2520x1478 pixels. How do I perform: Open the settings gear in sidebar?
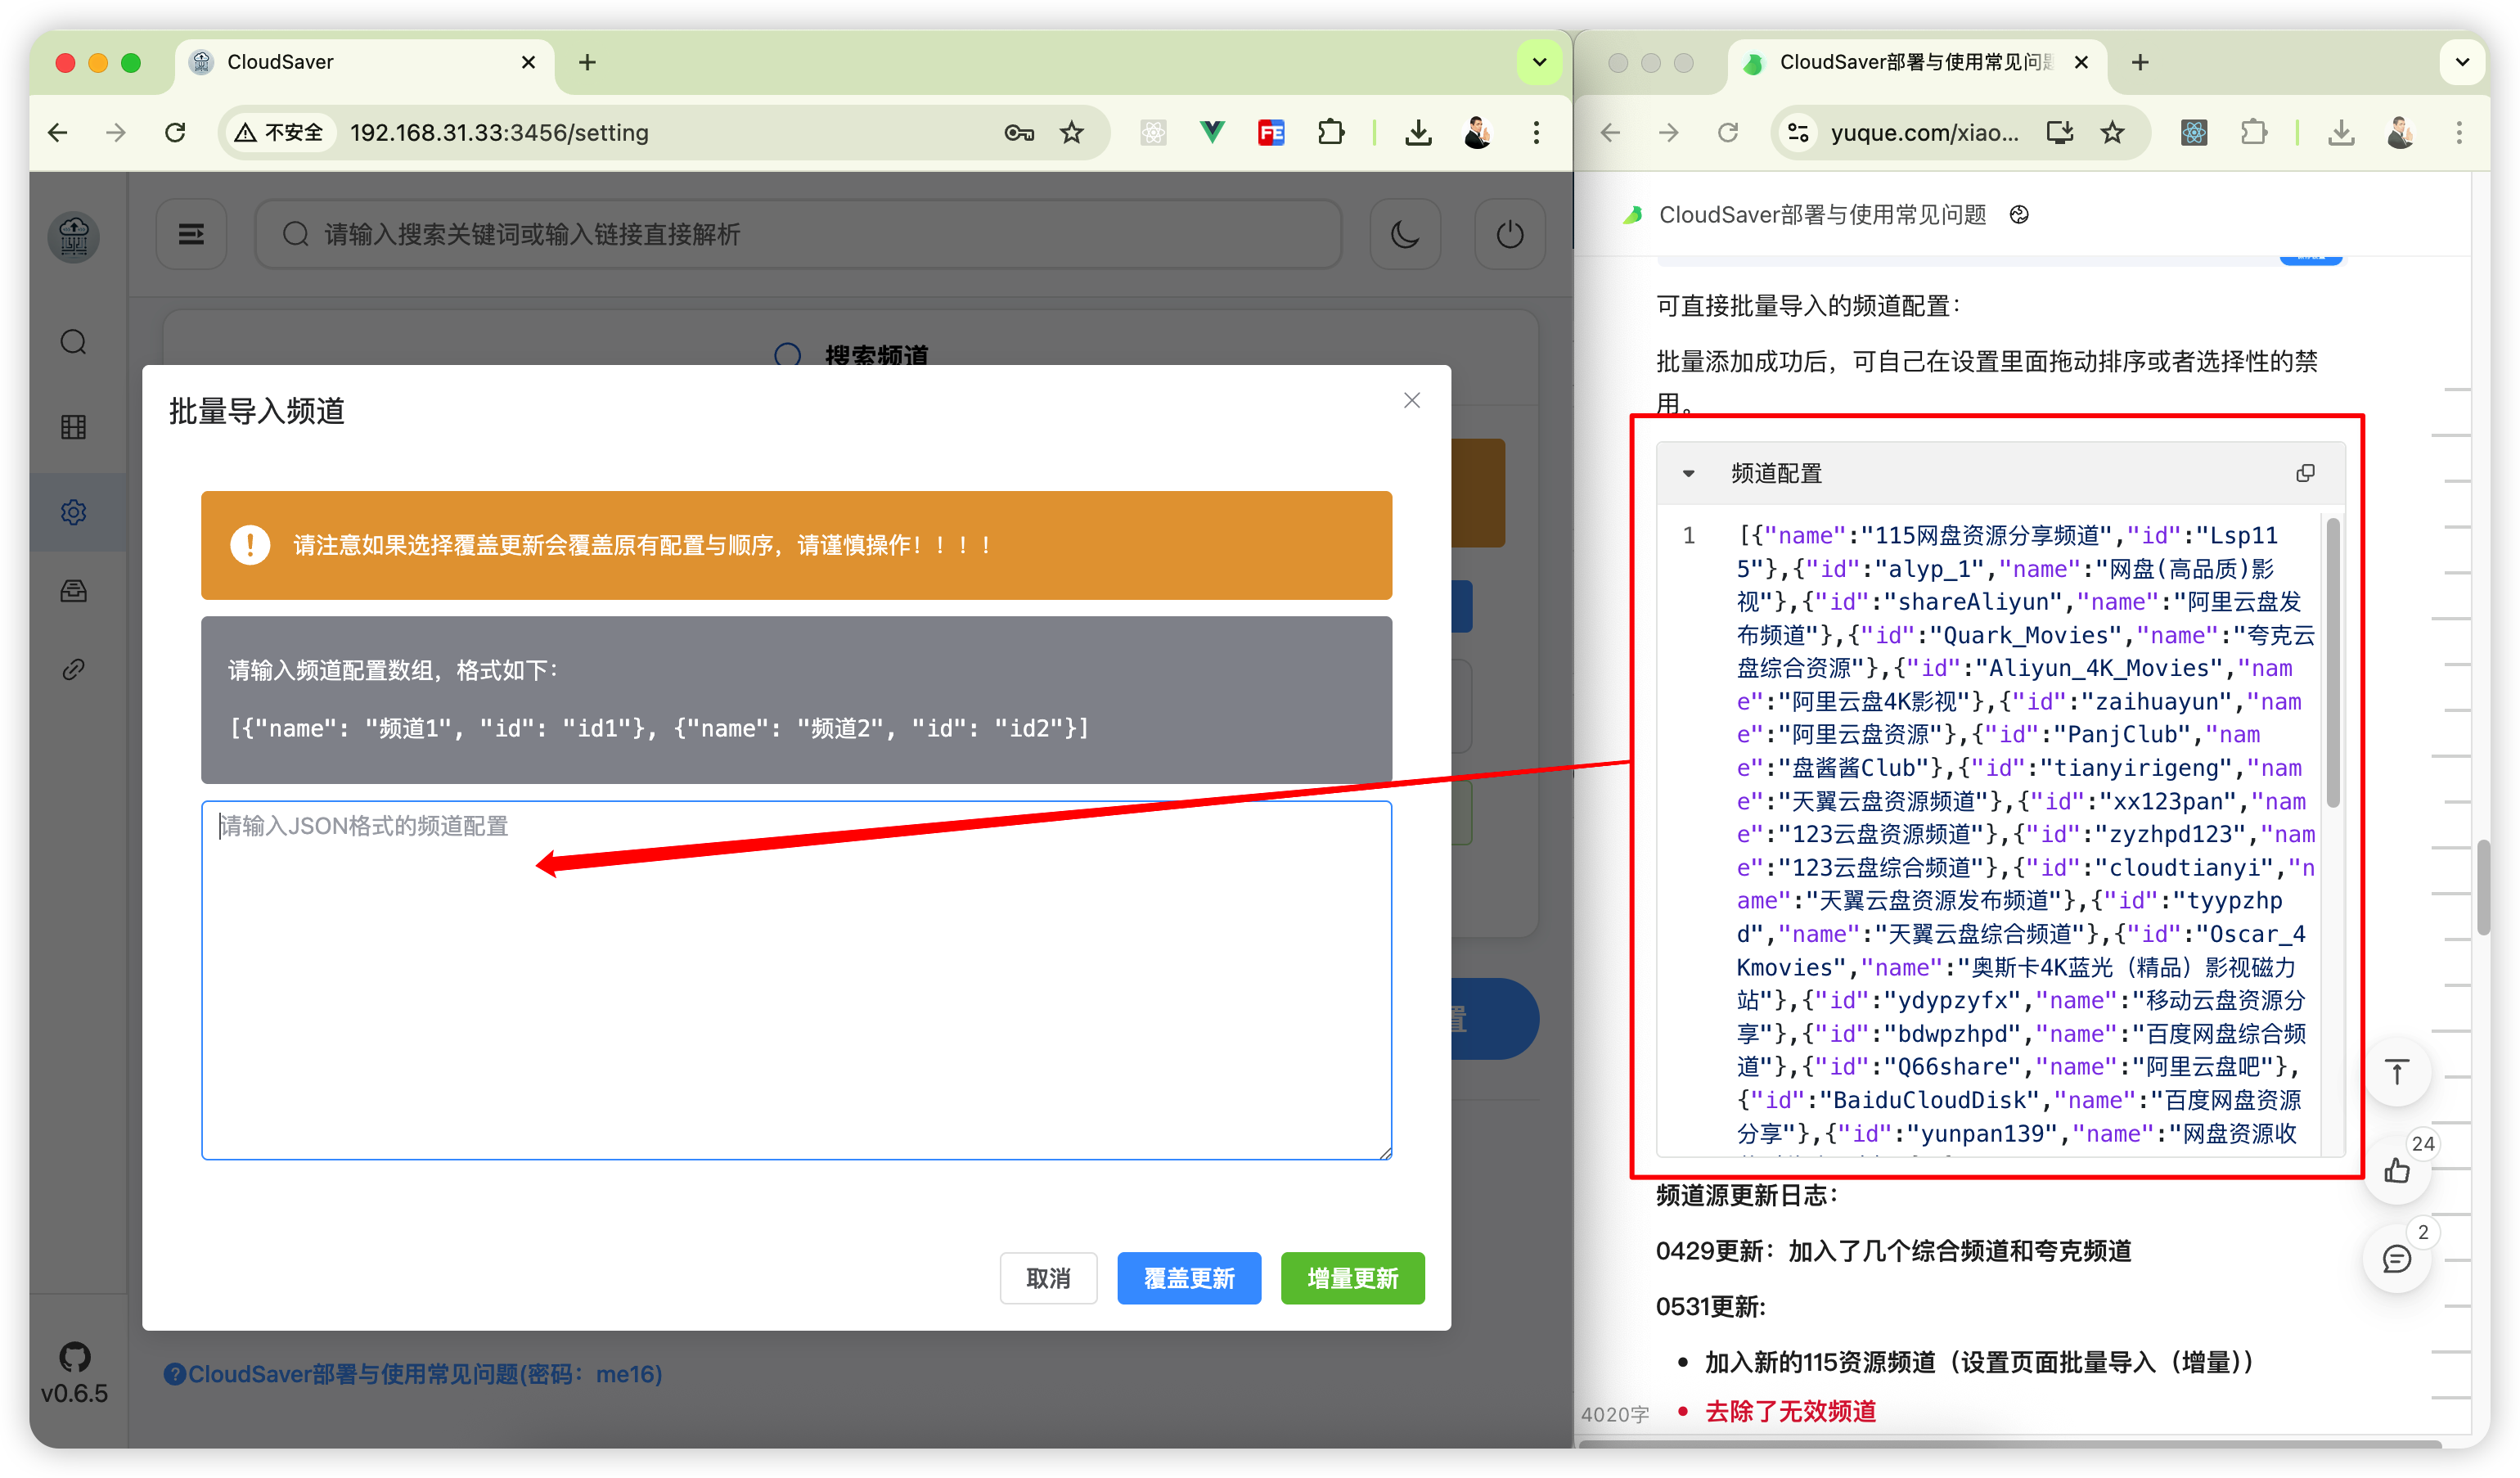click(73, 512)
